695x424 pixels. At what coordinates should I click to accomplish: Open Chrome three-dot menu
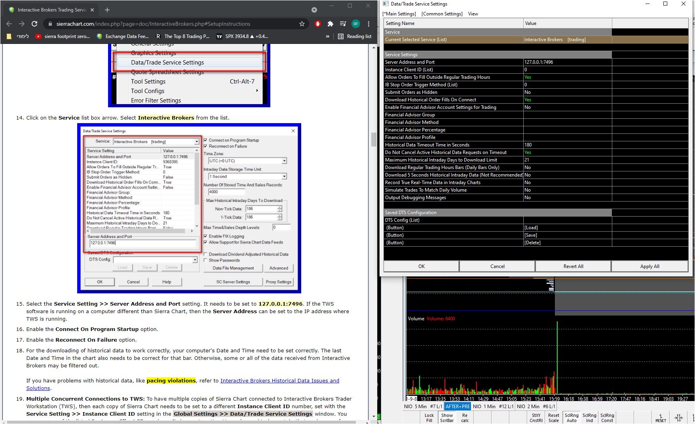coord(368,24)
